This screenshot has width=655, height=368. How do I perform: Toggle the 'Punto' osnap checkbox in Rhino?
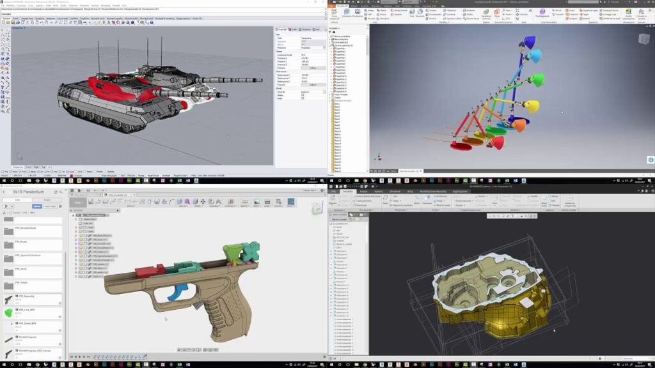pos(21,171)
